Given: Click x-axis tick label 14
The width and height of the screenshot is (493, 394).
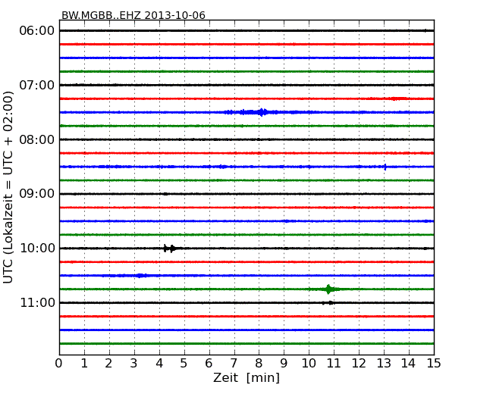Looking at the screenshot, I should pos(408,363).
